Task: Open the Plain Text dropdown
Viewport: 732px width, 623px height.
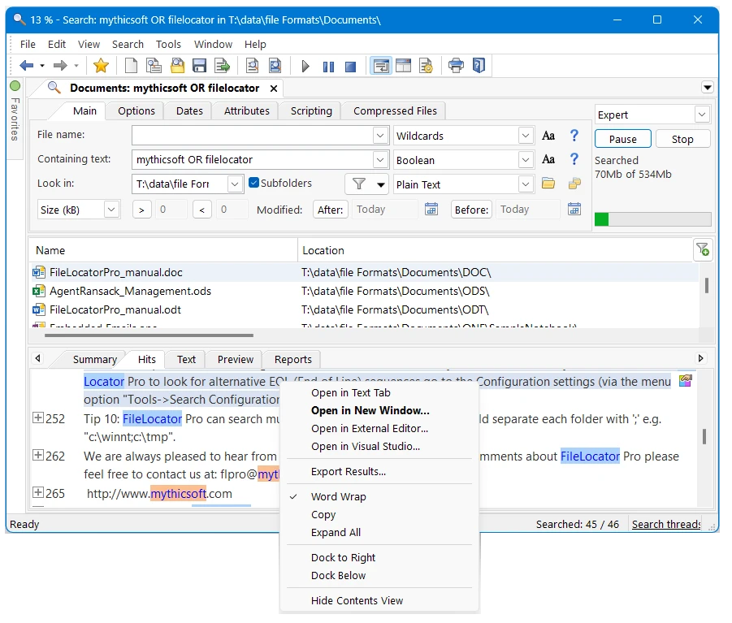Action: pos(526,184)
